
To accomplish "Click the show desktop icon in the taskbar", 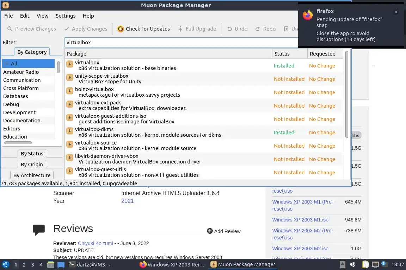I will click(61, 265).
